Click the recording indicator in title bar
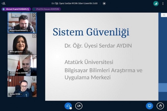The image size is (167, 111). coord(104,3)
